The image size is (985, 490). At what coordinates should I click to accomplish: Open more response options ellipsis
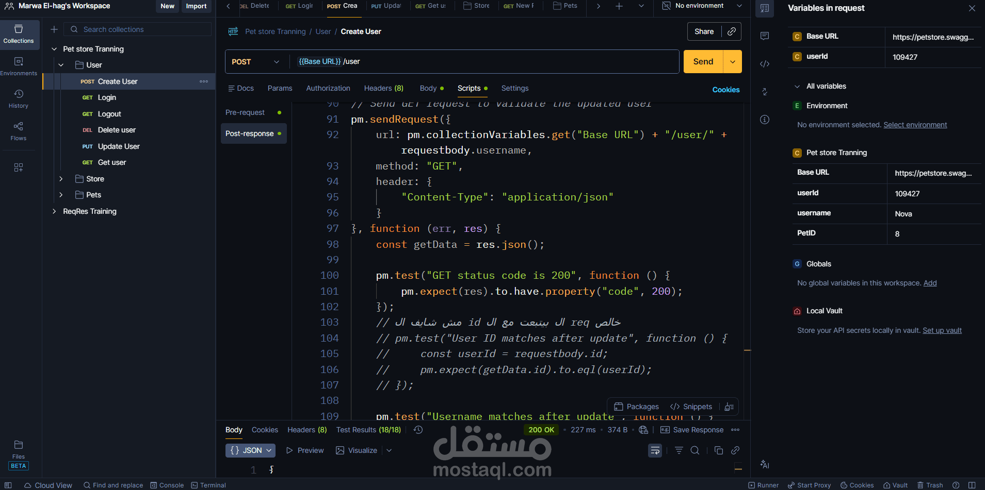[x=735, y=430]
